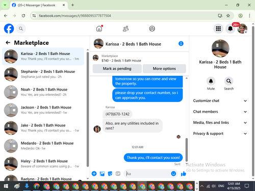The height and width of the screenshot is (191, 255).
Task: Open more actions plus icon in composer
Action: click(94, 174)
